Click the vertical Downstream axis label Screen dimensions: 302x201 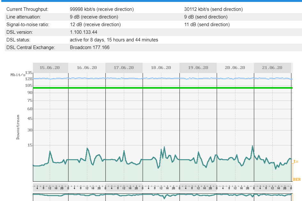coord(18,127)
